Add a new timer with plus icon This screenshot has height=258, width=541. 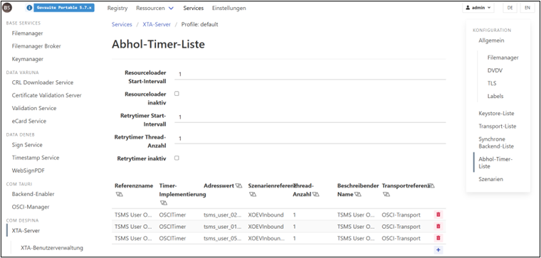[438, 250]
